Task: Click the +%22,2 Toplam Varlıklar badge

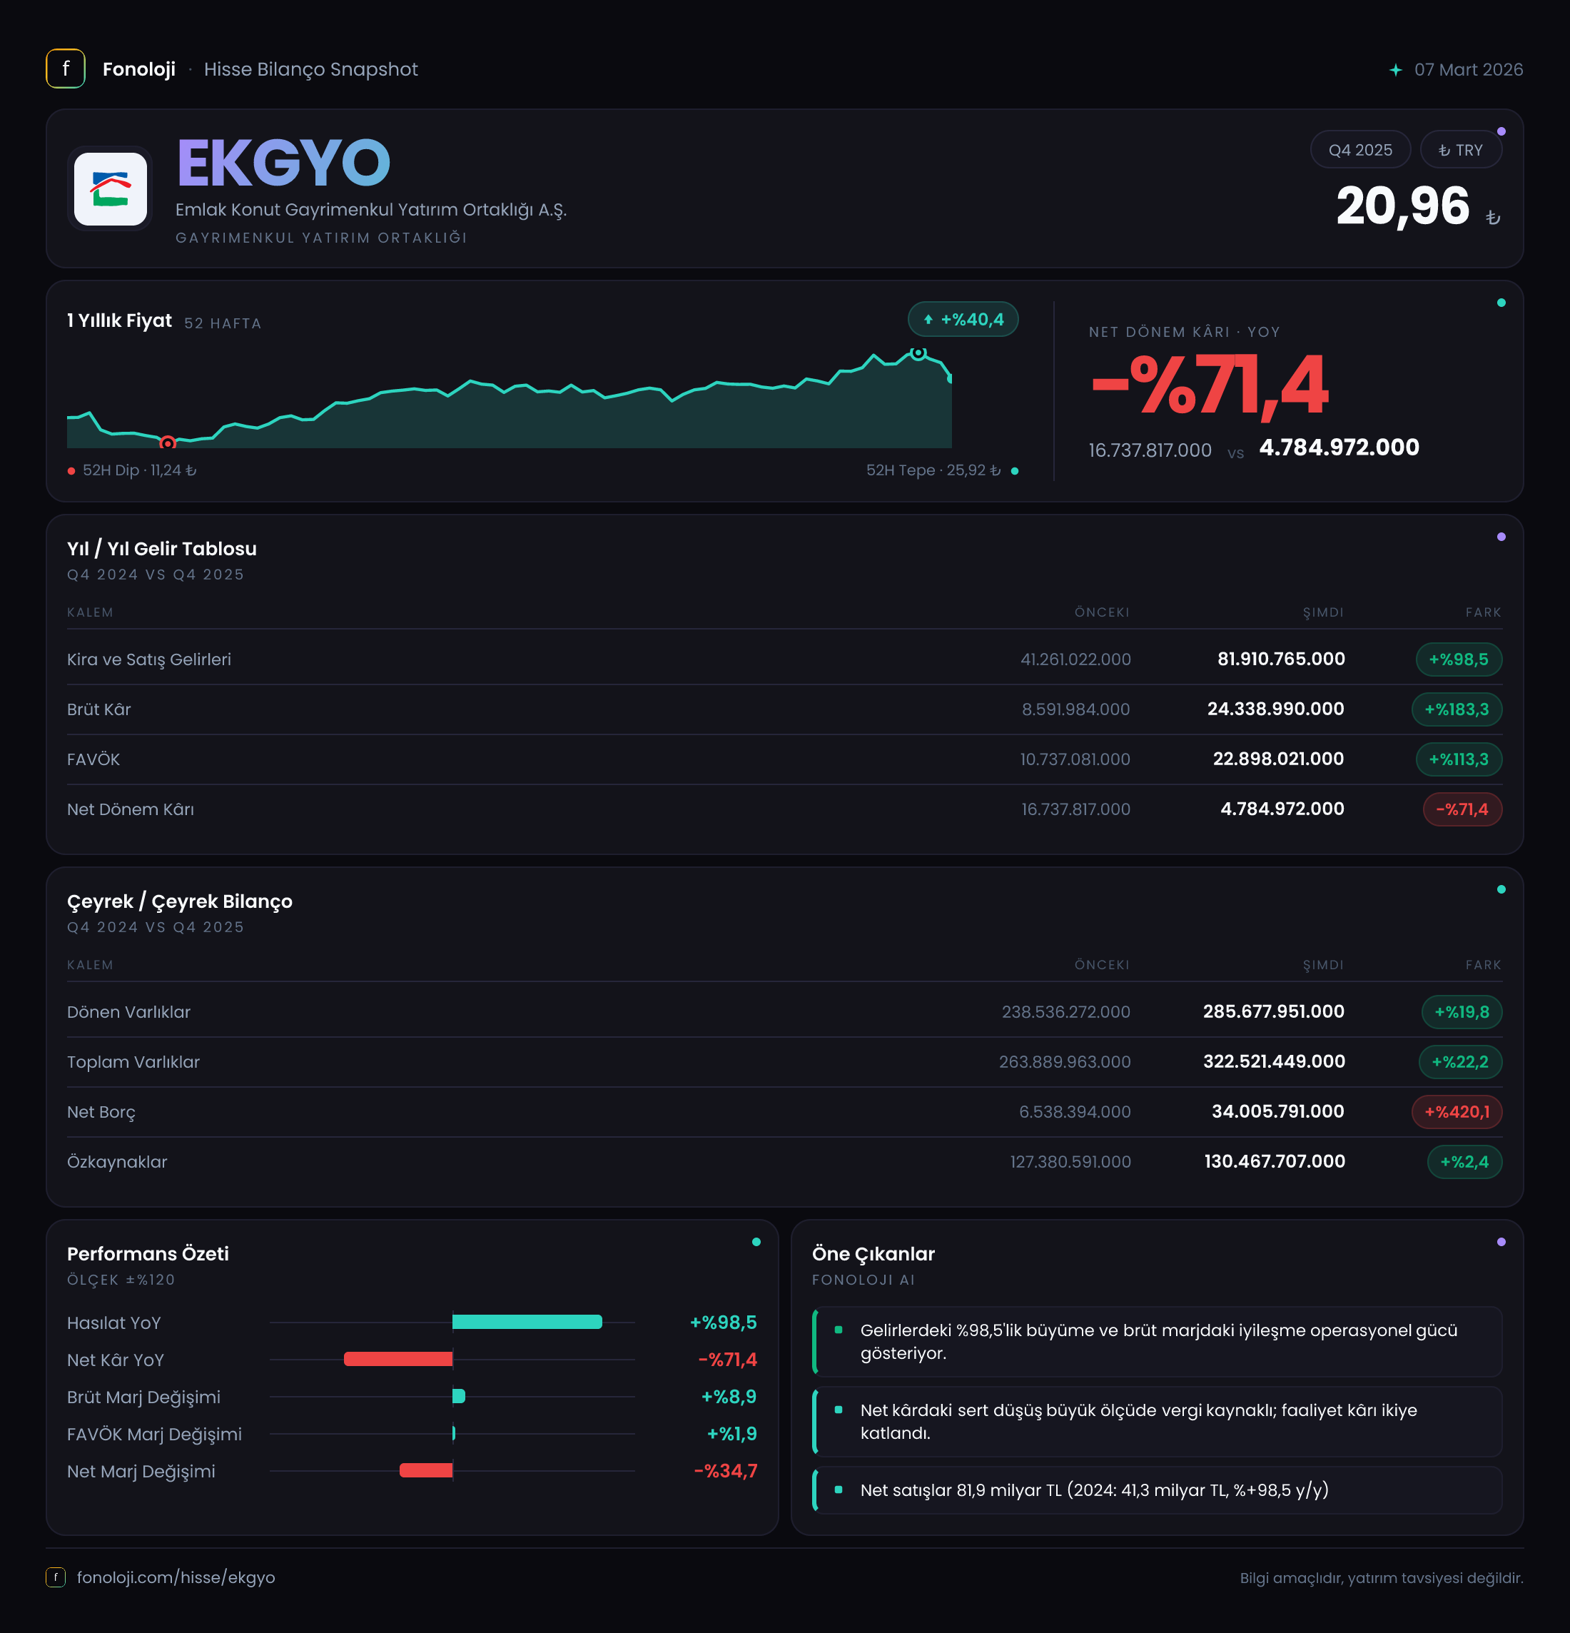Action: 1460,1061
